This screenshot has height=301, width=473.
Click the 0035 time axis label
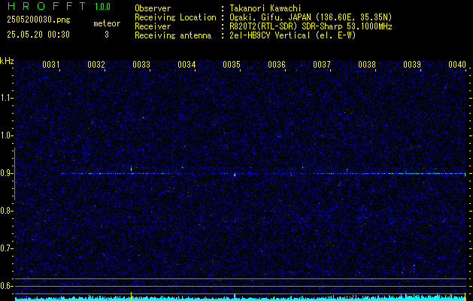click(232, 65)
